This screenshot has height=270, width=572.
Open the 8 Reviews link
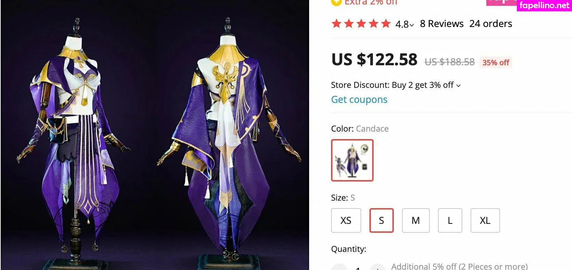coord(442,24)
